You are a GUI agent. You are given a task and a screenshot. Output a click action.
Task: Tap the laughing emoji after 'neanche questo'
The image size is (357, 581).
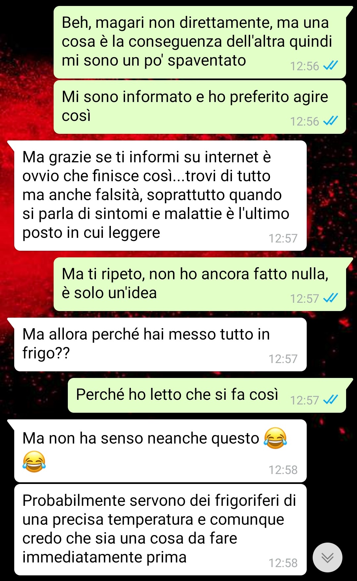pos(275,438)
